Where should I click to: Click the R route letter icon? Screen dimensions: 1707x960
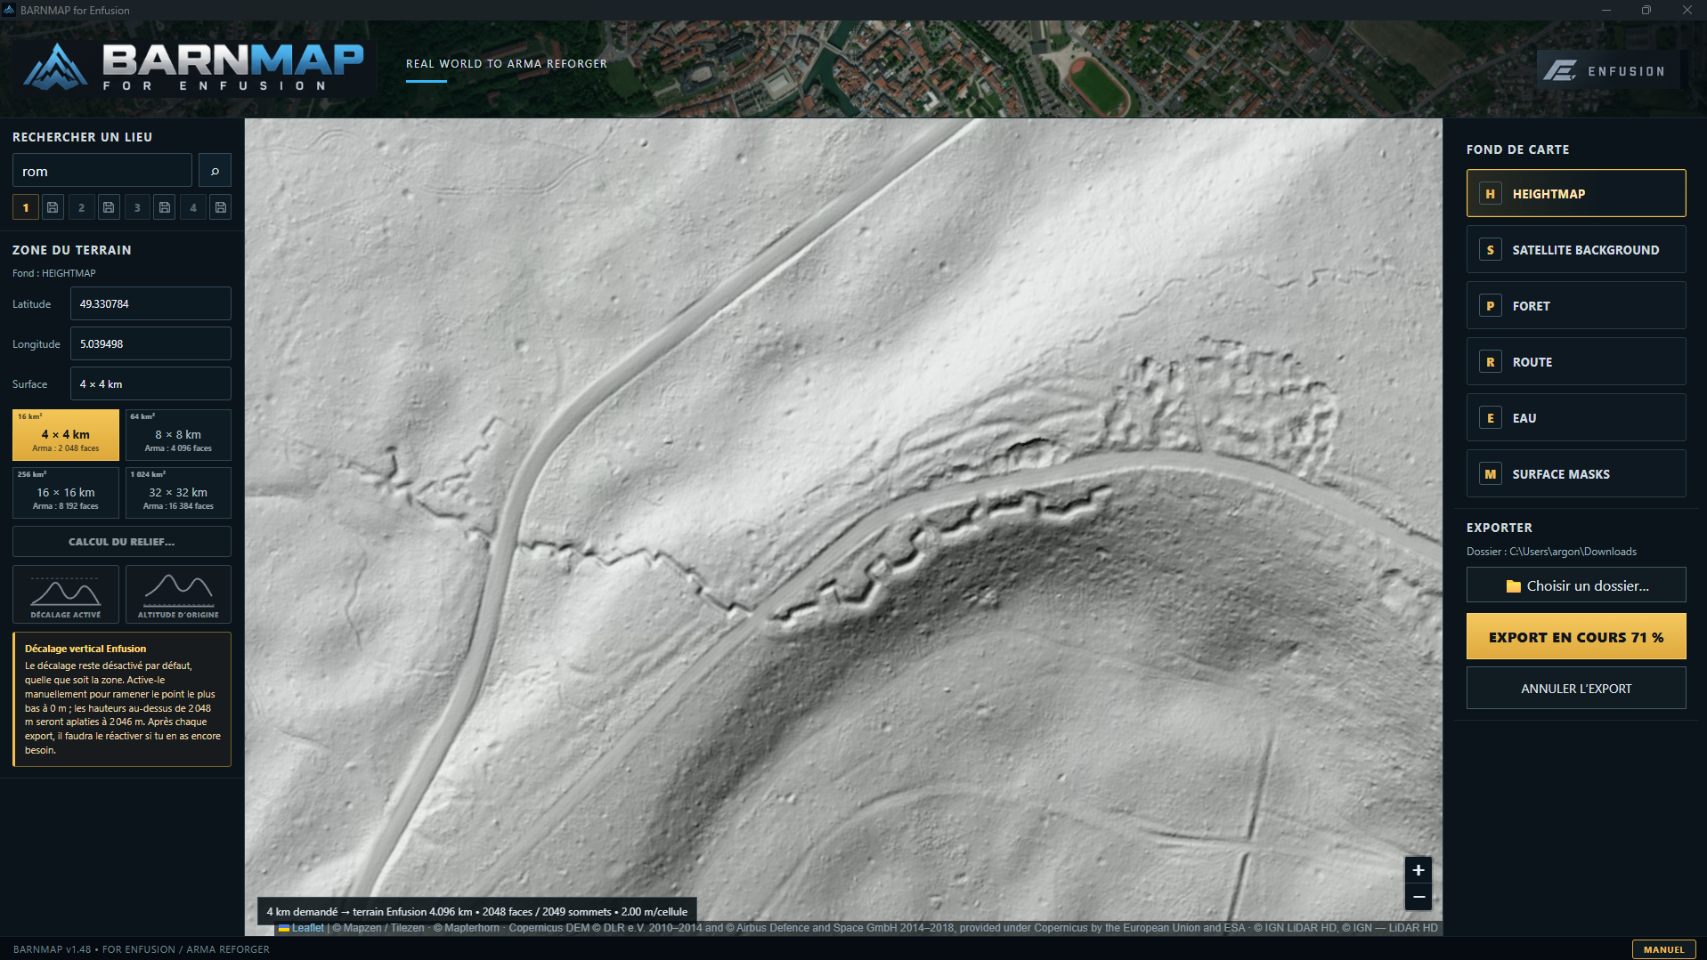coord(1490,362)
